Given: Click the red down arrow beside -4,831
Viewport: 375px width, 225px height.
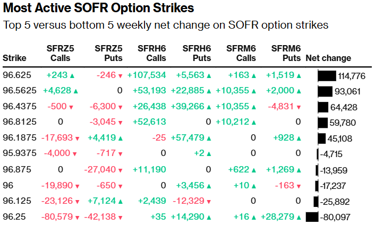Looking at the screenshot, I should tap(299, 107).
